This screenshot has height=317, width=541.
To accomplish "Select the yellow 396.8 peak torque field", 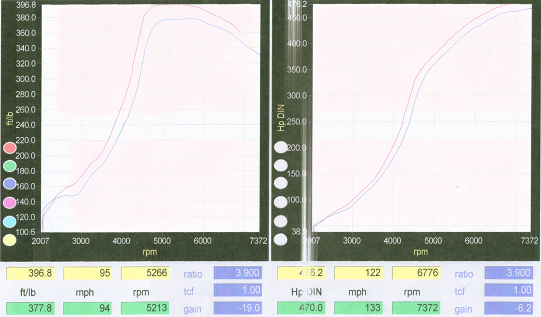I will pyautogui.click(x=31, y=273).
